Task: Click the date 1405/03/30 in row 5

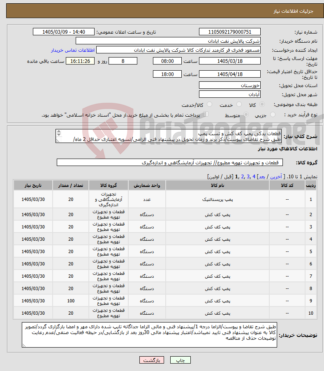Action: [33, 251]
